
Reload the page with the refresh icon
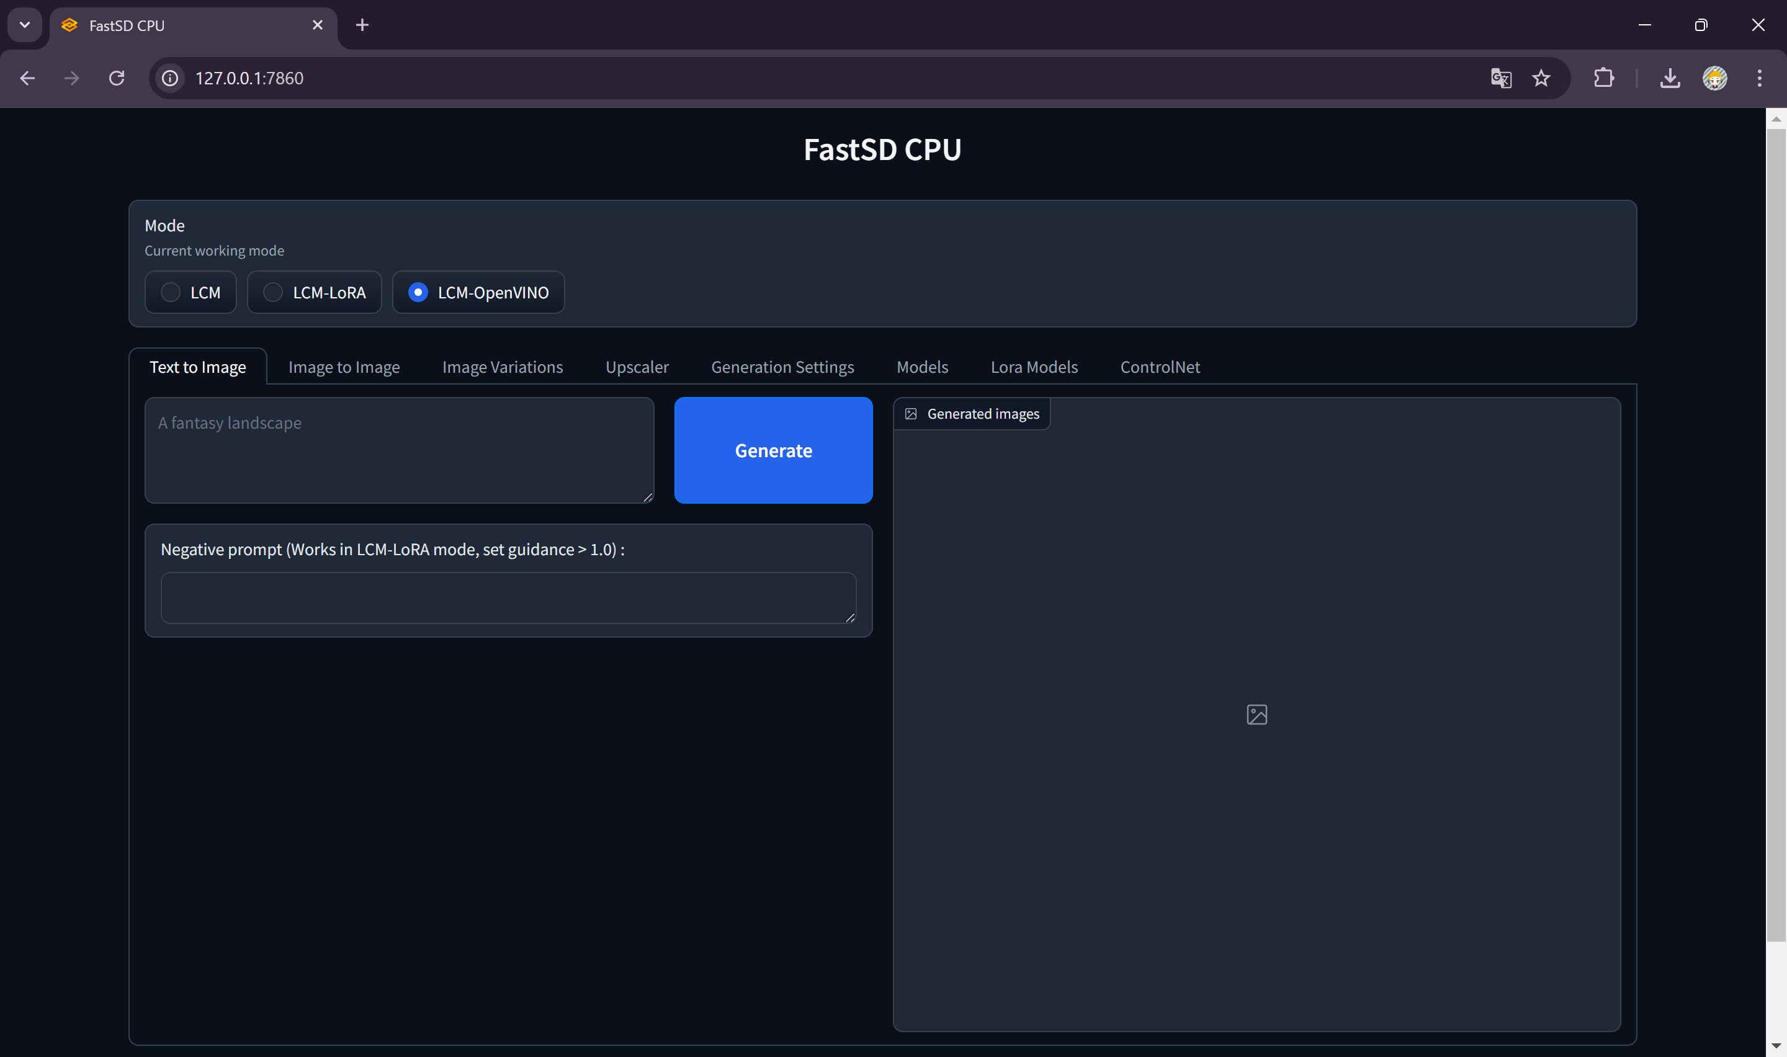coord(117,78)
